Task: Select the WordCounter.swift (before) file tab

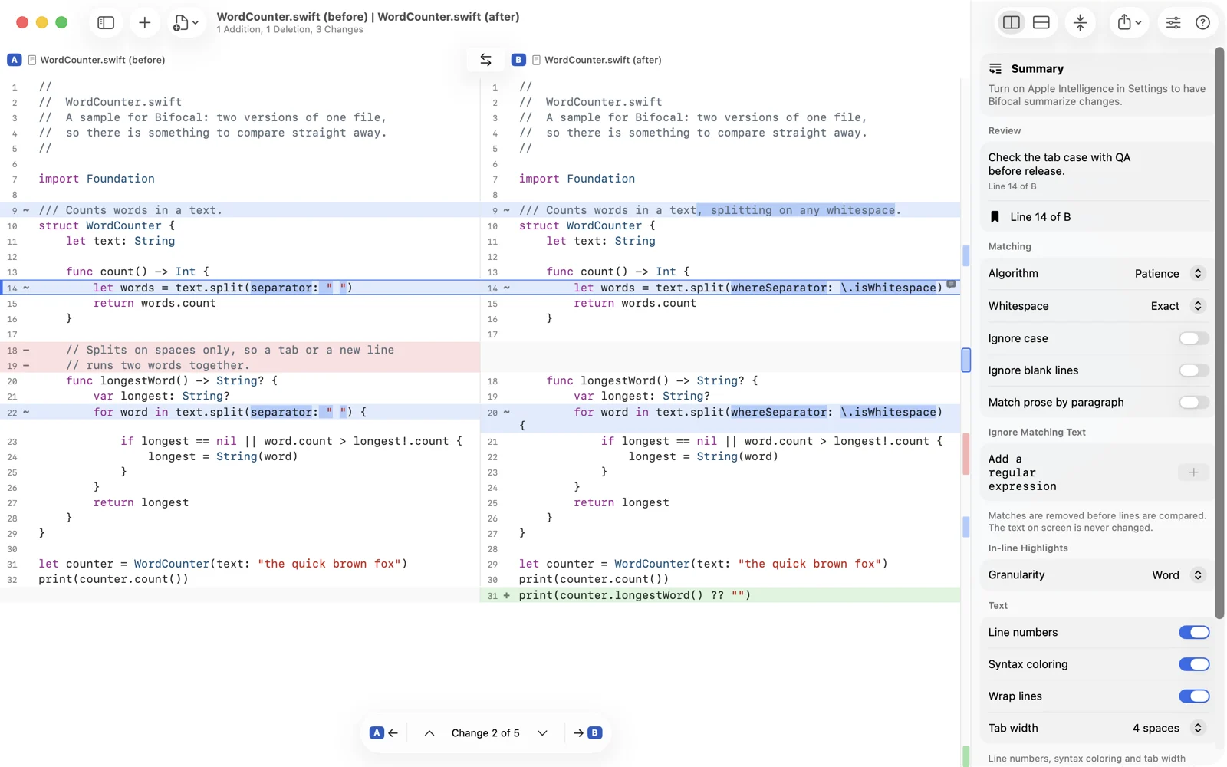Action: 97,60
